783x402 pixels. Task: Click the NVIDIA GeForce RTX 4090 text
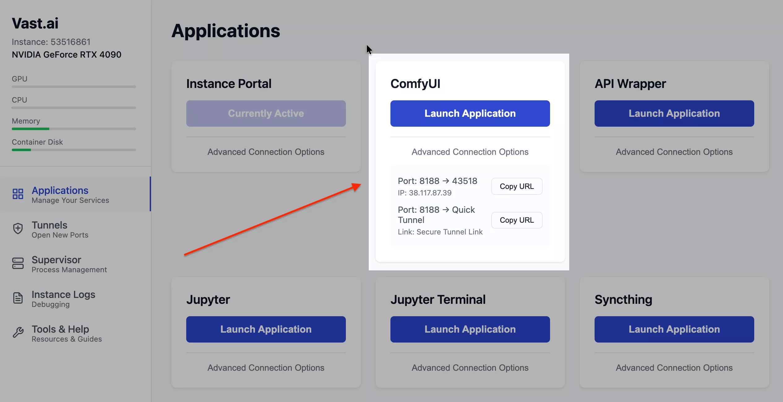pyautogui.click(x=67, y=55)
